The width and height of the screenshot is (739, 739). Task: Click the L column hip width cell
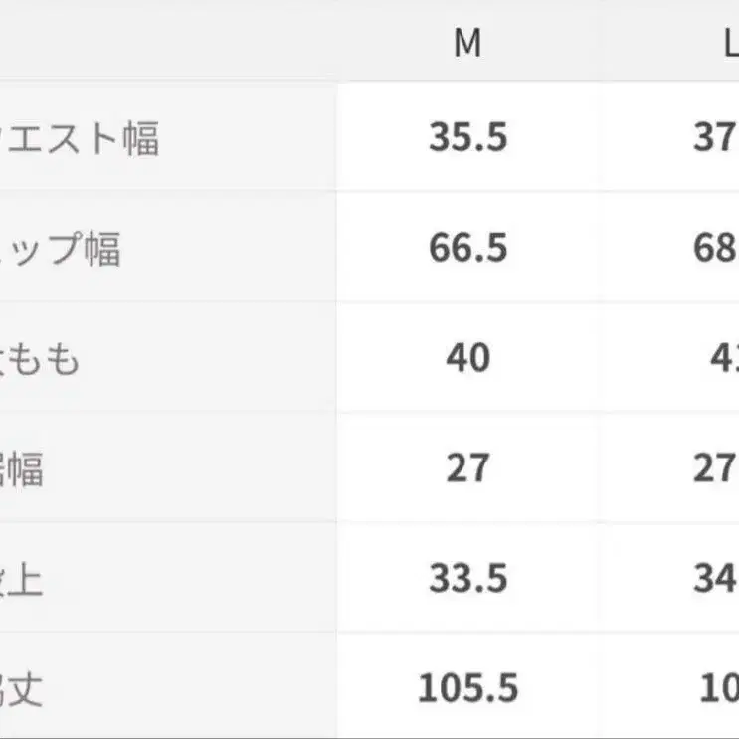(714, 248)
